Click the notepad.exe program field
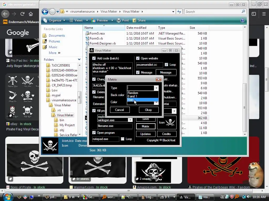The width and height of the screenshot is (269, 201). tap(106, 139)
